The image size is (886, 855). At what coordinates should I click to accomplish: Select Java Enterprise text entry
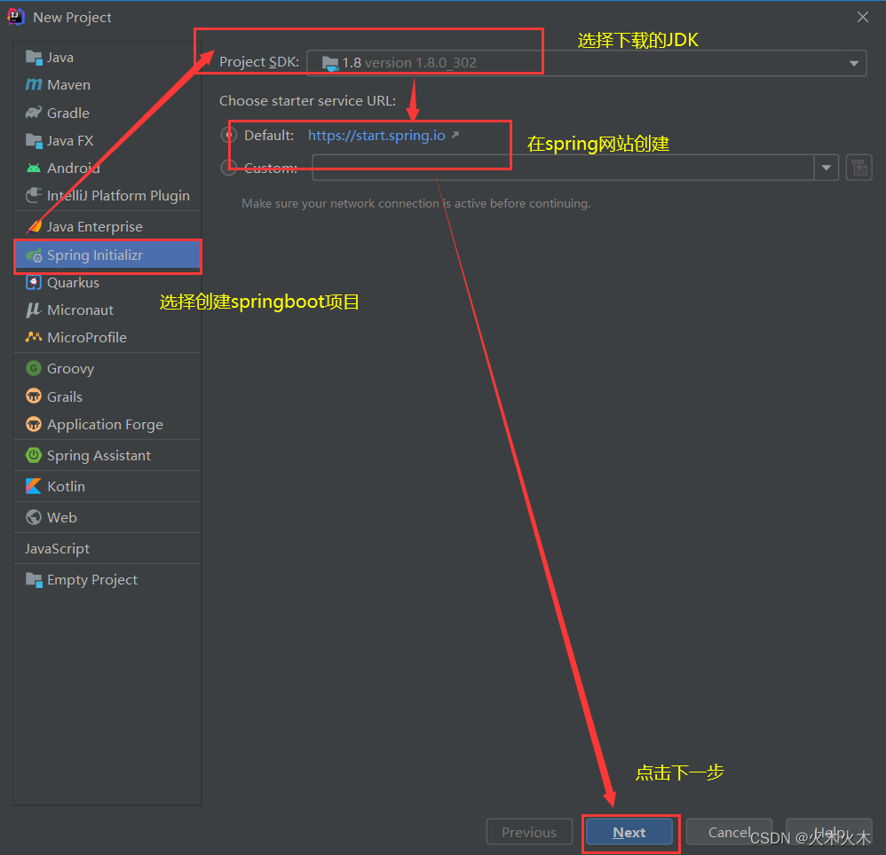(x=95, y=226)
